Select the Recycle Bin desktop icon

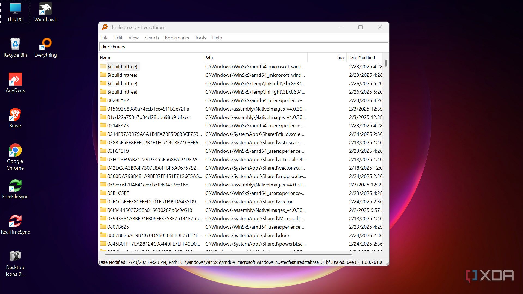coord(15,48)
